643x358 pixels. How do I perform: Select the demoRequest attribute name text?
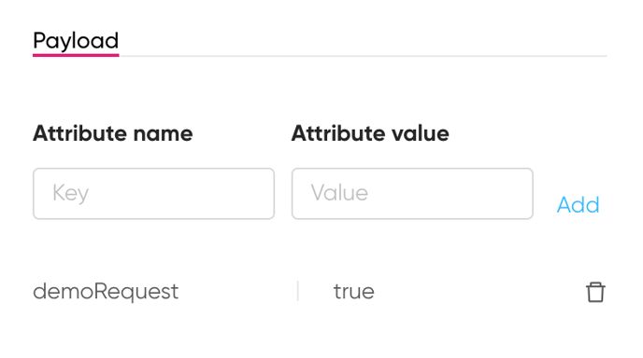pyautogui.click(x=106, y=292)
